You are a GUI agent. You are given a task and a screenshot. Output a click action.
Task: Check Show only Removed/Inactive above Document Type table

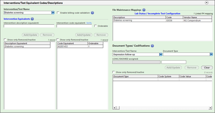point(113,72)
